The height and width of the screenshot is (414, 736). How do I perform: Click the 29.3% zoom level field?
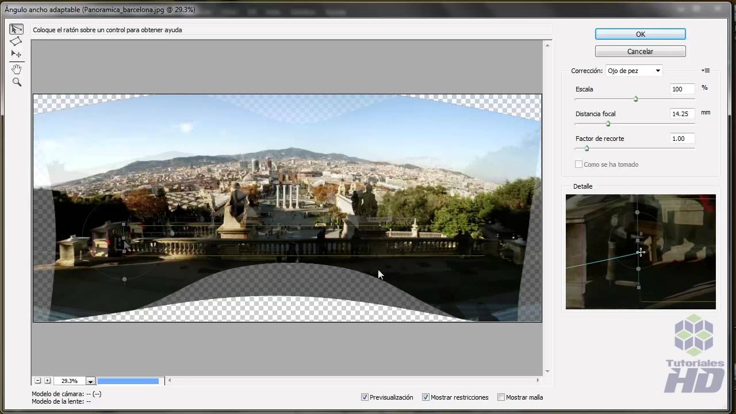70,381
